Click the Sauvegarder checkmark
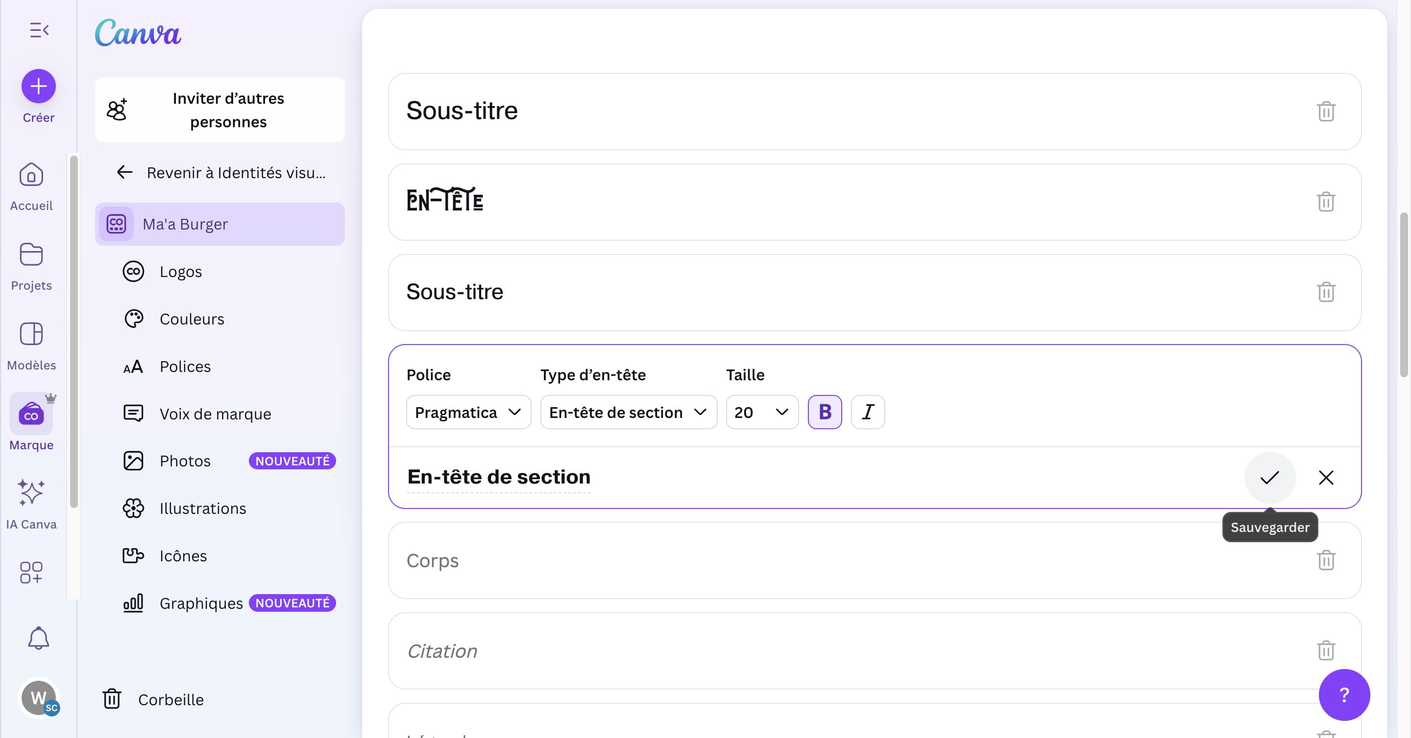Image resolution: width=1411 pixels, height=738 pixels. (1270, 478)
